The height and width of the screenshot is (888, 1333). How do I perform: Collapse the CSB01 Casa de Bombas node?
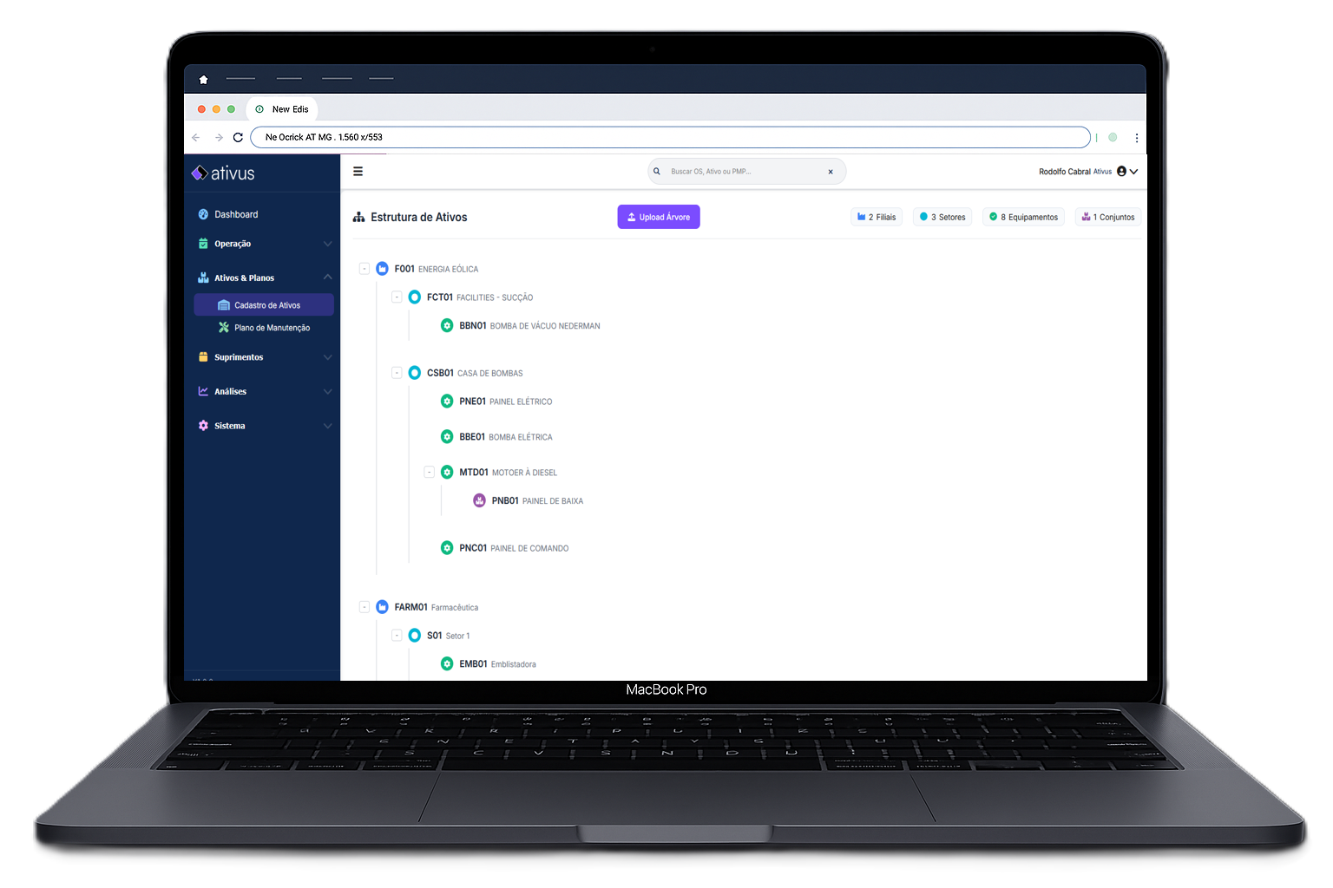point(397,373)
